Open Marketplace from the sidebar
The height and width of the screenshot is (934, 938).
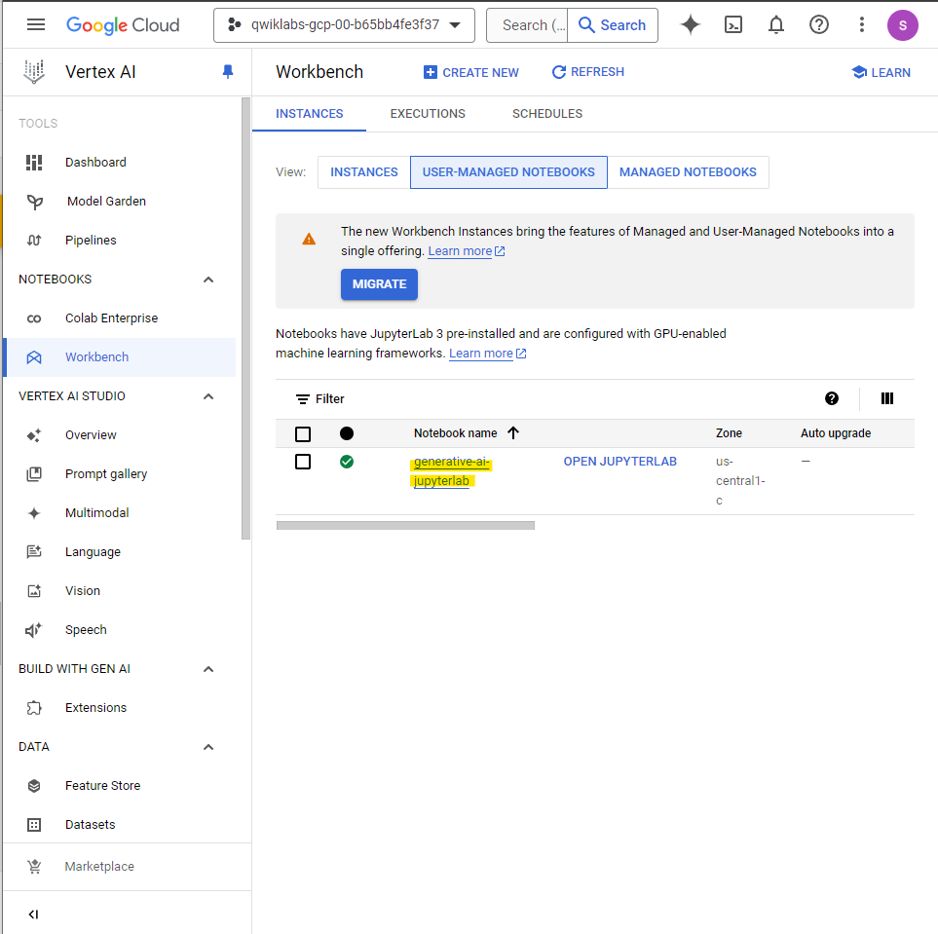[99, 867]
